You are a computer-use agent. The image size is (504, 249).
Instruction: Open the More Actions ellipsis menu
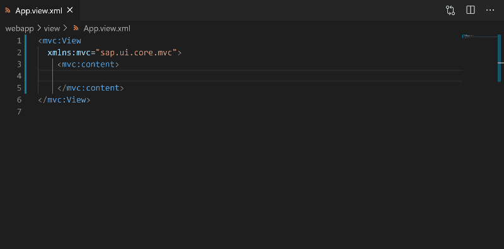point(490,10)
